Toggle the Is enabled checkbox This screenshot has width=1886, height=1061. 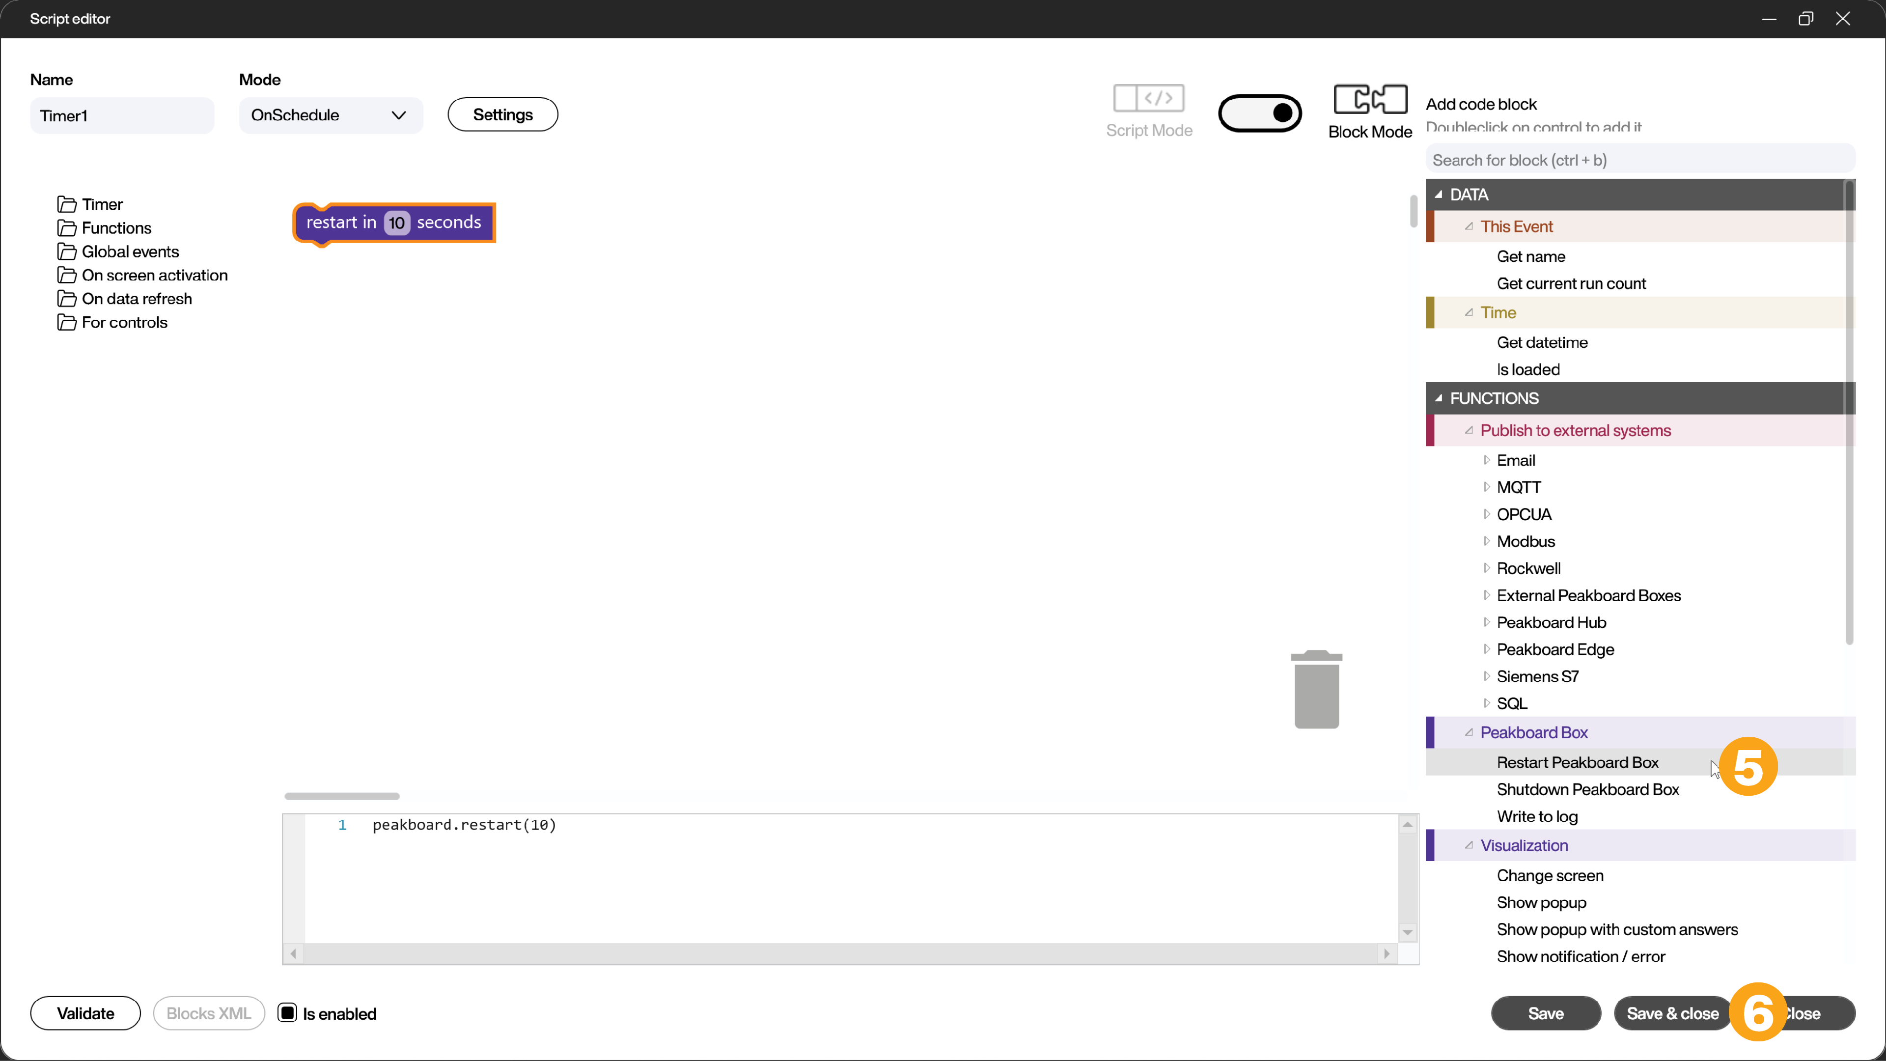click(x=287, y=1013)
